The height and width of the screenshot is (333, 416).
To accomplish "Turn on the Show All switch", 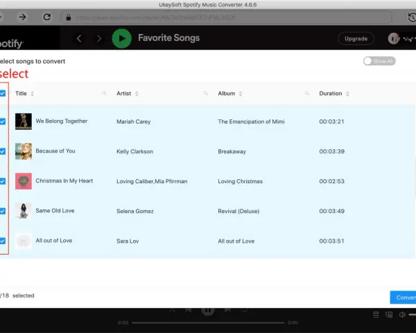I will [x=379, y=61].
